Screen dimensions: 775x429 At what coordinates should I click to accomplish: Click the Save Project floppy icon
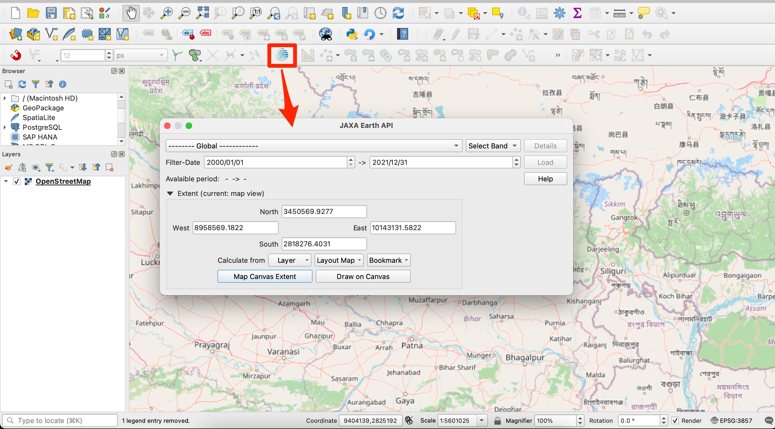pos(51,13)
